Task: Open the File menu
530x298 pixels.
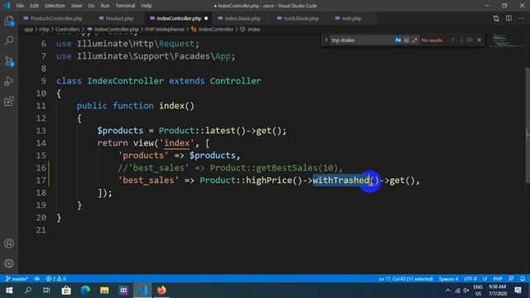Action: (20, 6)
